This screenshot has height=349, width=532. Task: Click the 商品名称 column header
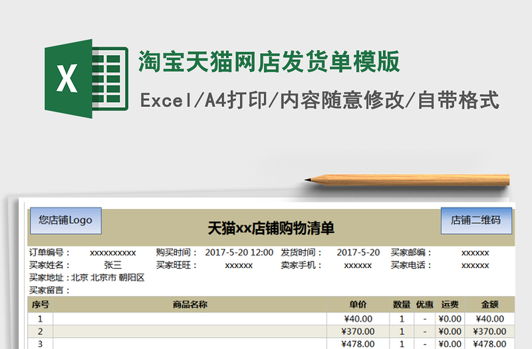(190, 305)
